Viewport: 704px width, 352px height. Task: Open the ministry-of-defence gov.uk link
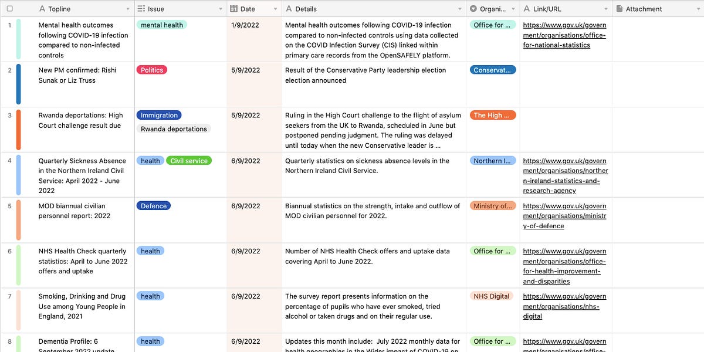[x=564, y=216]
